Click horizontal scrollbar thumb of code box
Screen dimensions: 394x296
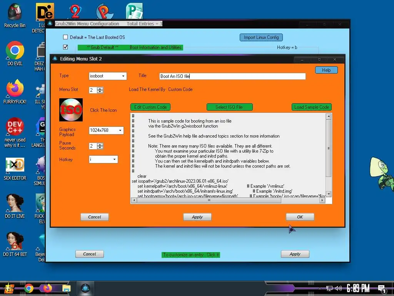(209, 200)
